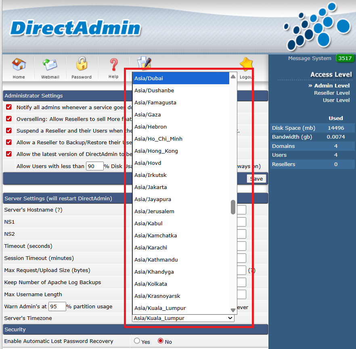This screenshot has width=356, height=349.
Task: Select No for Automatic Lost Password Recovery
Action: pos(161,341)
